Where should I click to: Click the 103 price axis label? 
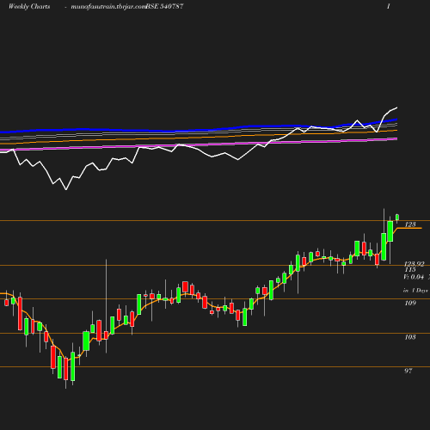410,337
